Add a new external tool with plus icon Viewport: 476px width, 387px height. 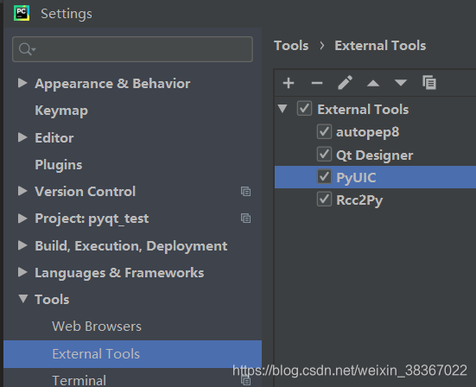click(289, 83)
